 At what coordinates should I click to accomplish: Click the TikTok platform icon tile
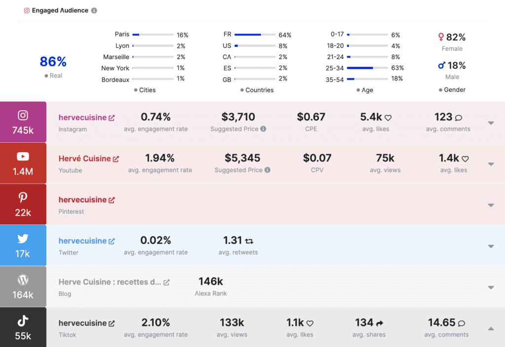pos(23,327)
